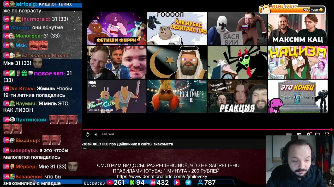Toggle autoplay switch in player
Screen dimensions: 334x187
[x=289, y=134]
